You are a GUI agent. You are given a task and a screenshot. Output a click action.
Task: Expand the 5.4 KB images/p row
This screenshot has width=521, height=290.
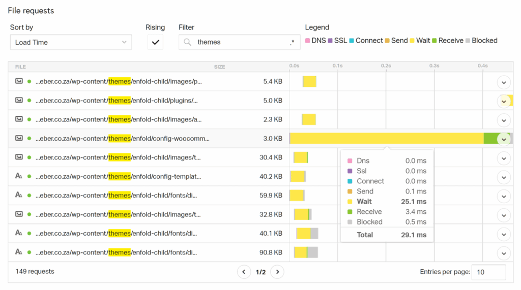(504, 82)
